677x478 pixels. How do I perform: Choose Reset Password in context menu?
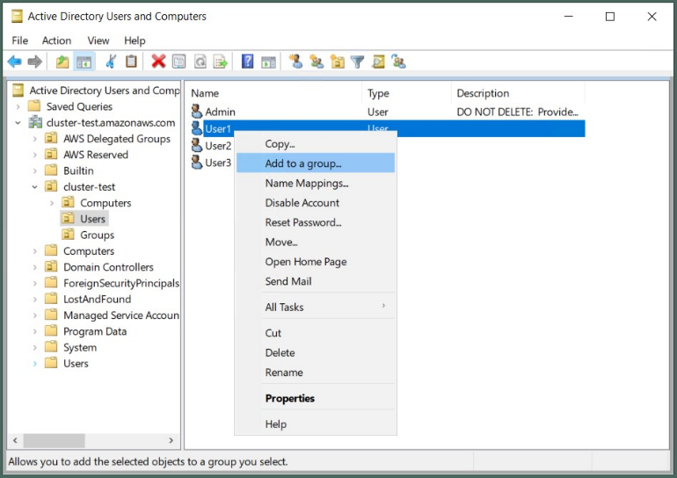click(x=316, y=222)
